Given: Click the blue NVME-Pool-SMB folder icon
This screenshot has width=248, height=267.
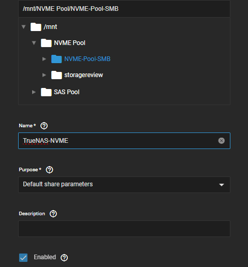Looking at the screenshot, I should pos(56,59).
